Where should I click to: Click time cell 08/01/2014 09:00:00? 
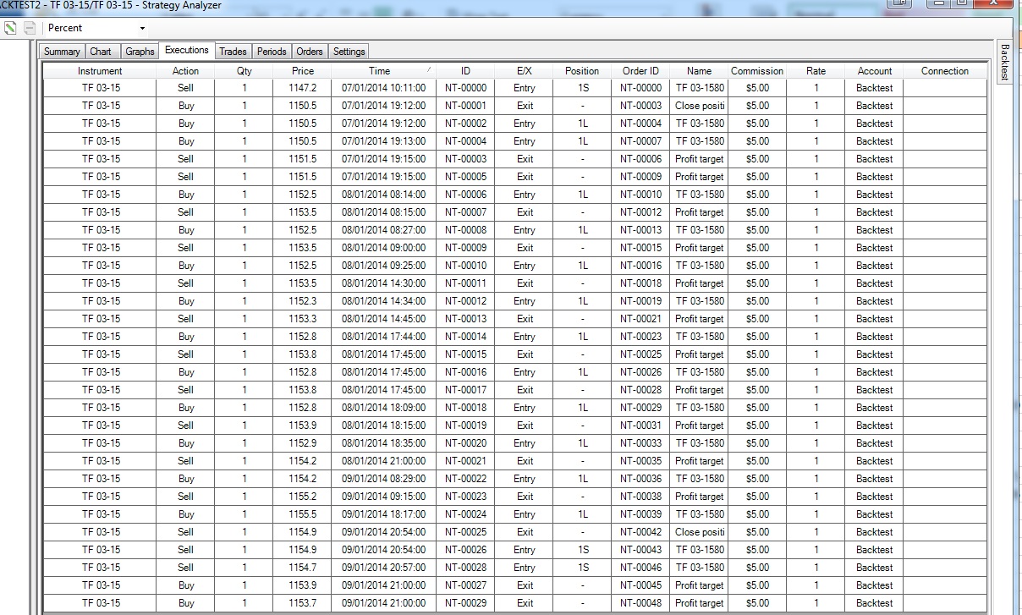(384, 248)
